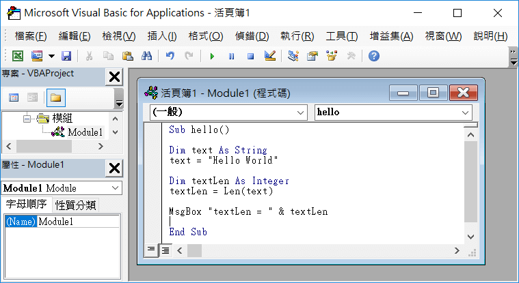Open the 增益集(A) menu
The image size is (519, 283).
[392, 36]
